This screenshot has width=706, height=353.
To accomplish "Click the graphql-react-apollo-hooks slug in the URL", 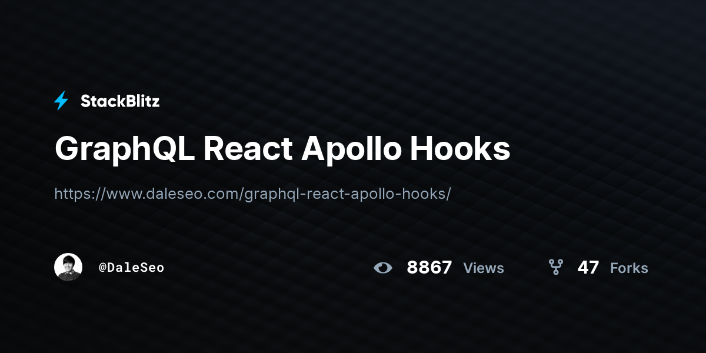I will [345, 194].
